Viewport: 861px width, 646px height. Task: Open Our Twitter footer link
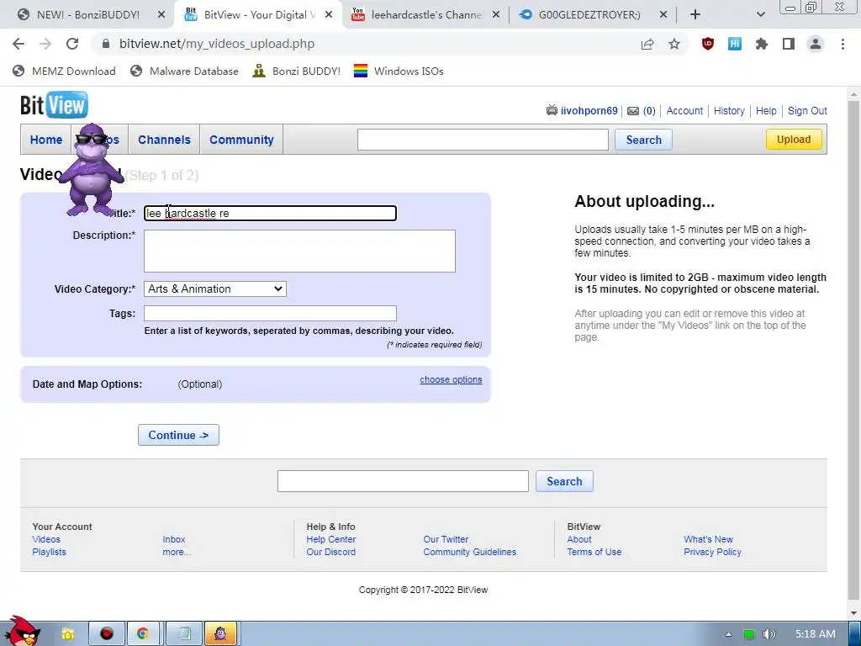pyautogui.click(x=446, y=539)
